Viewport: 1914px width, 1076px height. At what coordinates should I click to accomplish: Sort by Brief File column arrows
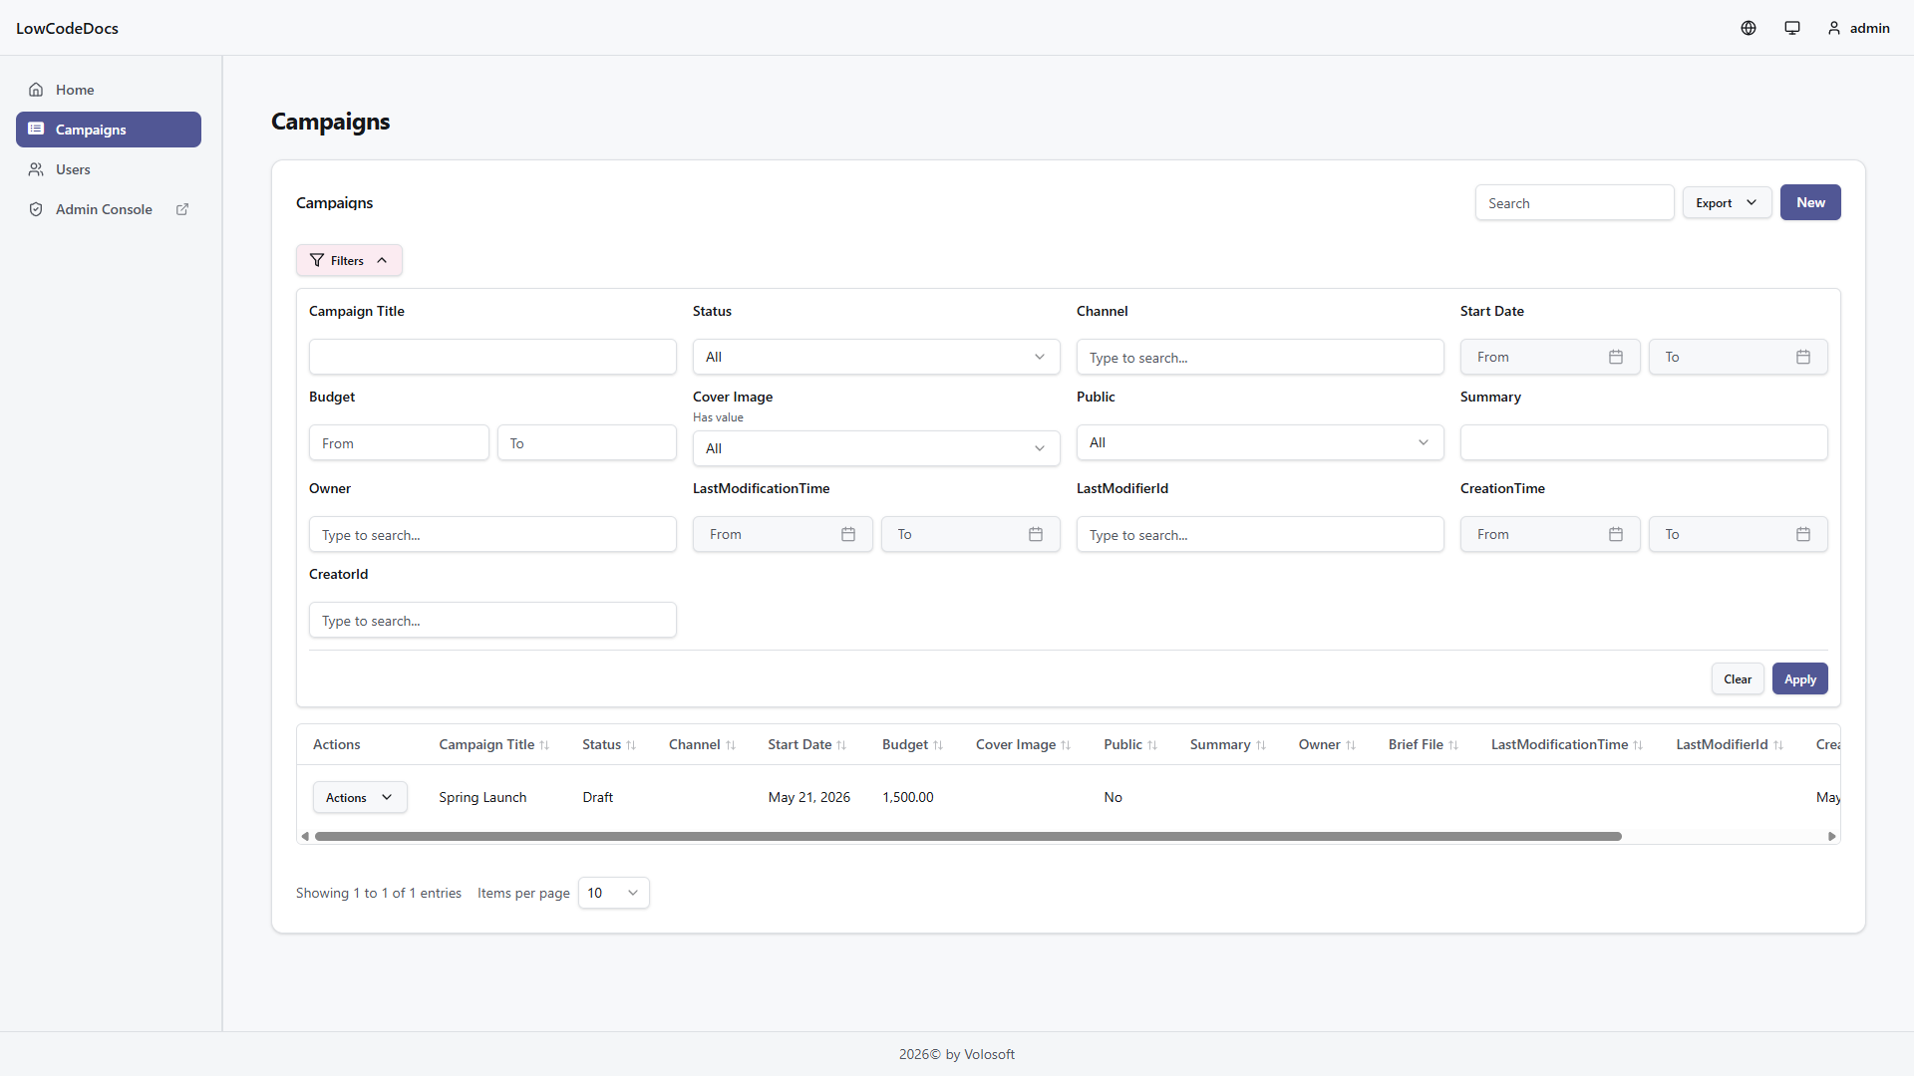tap(1453, 745)
